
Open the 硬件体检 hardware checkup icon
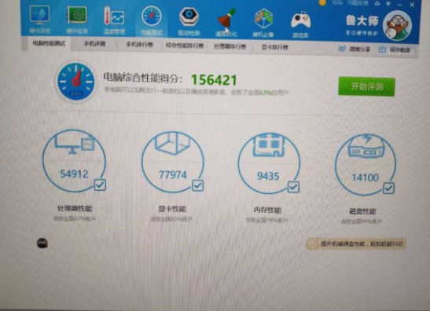tap(39, 15)
